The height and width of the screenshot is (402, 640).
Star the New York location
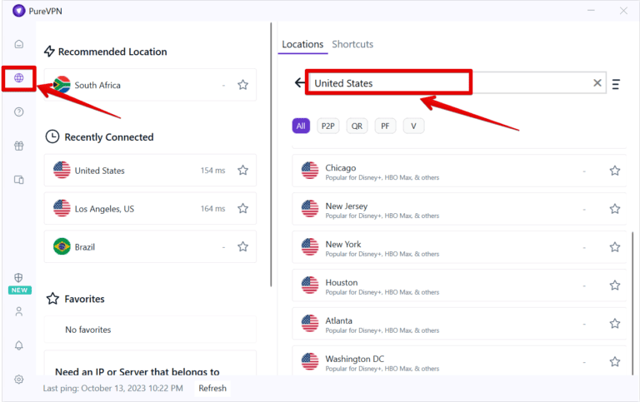coord(614,247)
